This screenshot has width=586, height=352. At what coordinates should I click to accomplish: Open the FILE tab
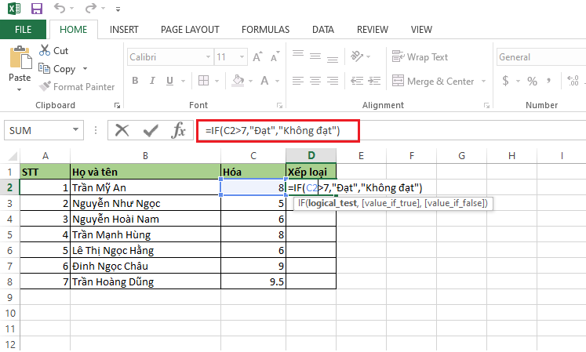[24, 30]
